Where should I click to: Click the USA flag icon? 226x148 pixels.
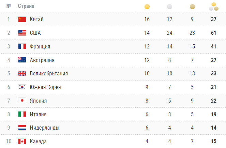click(22, 33)
